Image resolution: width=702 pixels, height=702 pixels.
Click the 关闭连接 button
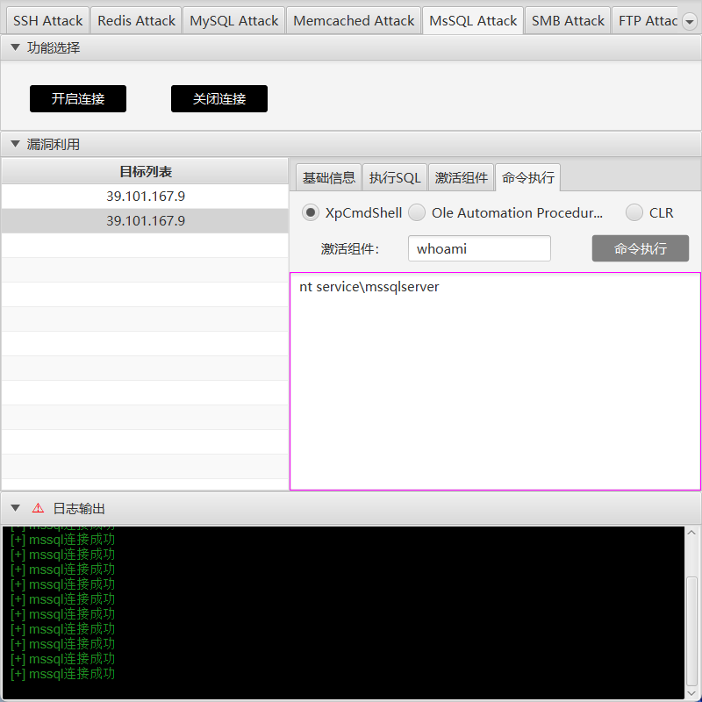(219, 98)
